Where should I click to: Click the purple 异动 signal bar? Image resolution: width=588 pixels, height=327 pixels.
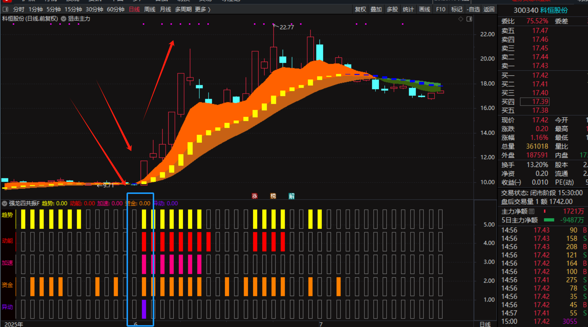(x=144, y=309)
